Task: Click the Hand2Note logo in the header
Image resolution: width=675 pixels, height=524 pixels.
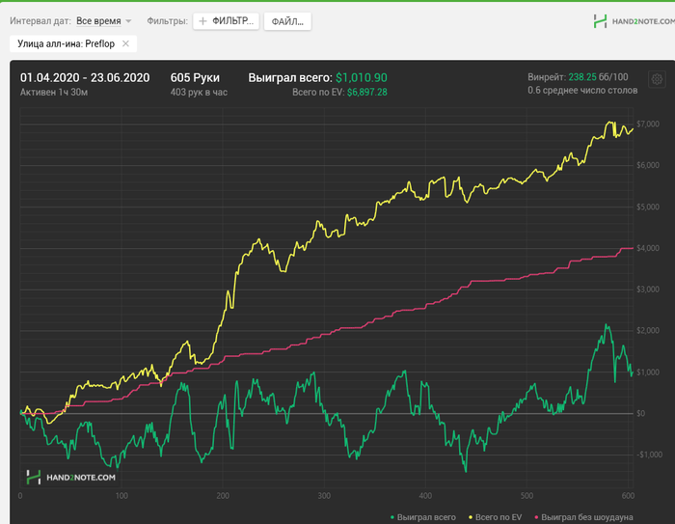Action: [x=634, y=20]
